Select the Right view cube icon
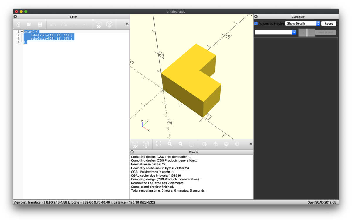 (205, 144)
